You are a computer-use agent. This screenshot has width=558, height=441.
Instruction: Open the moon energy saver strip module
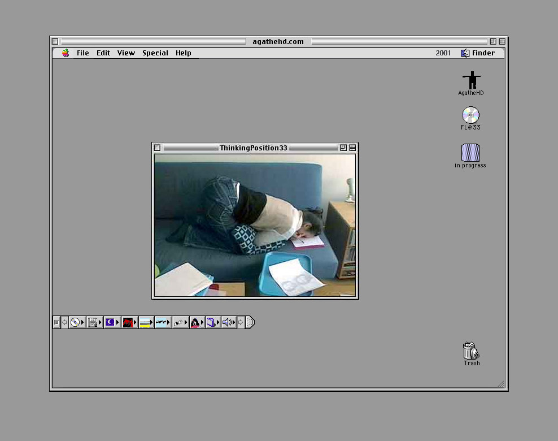(x=112, y=322)
